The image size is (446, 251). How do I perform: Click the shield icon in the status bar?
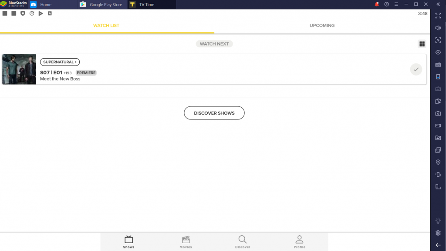tap(23, 13)
